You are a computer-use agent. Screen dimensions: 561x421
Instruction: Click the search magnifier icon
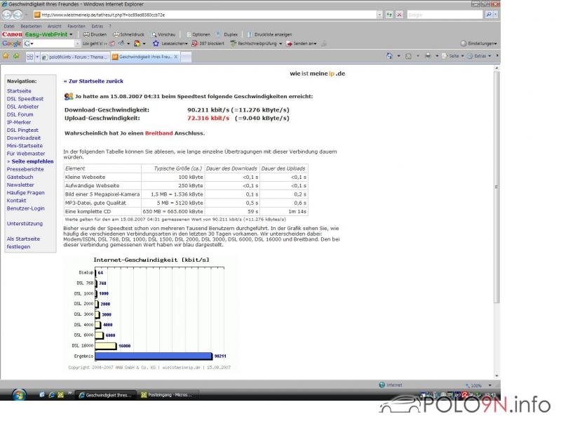(x=488, y=15)
